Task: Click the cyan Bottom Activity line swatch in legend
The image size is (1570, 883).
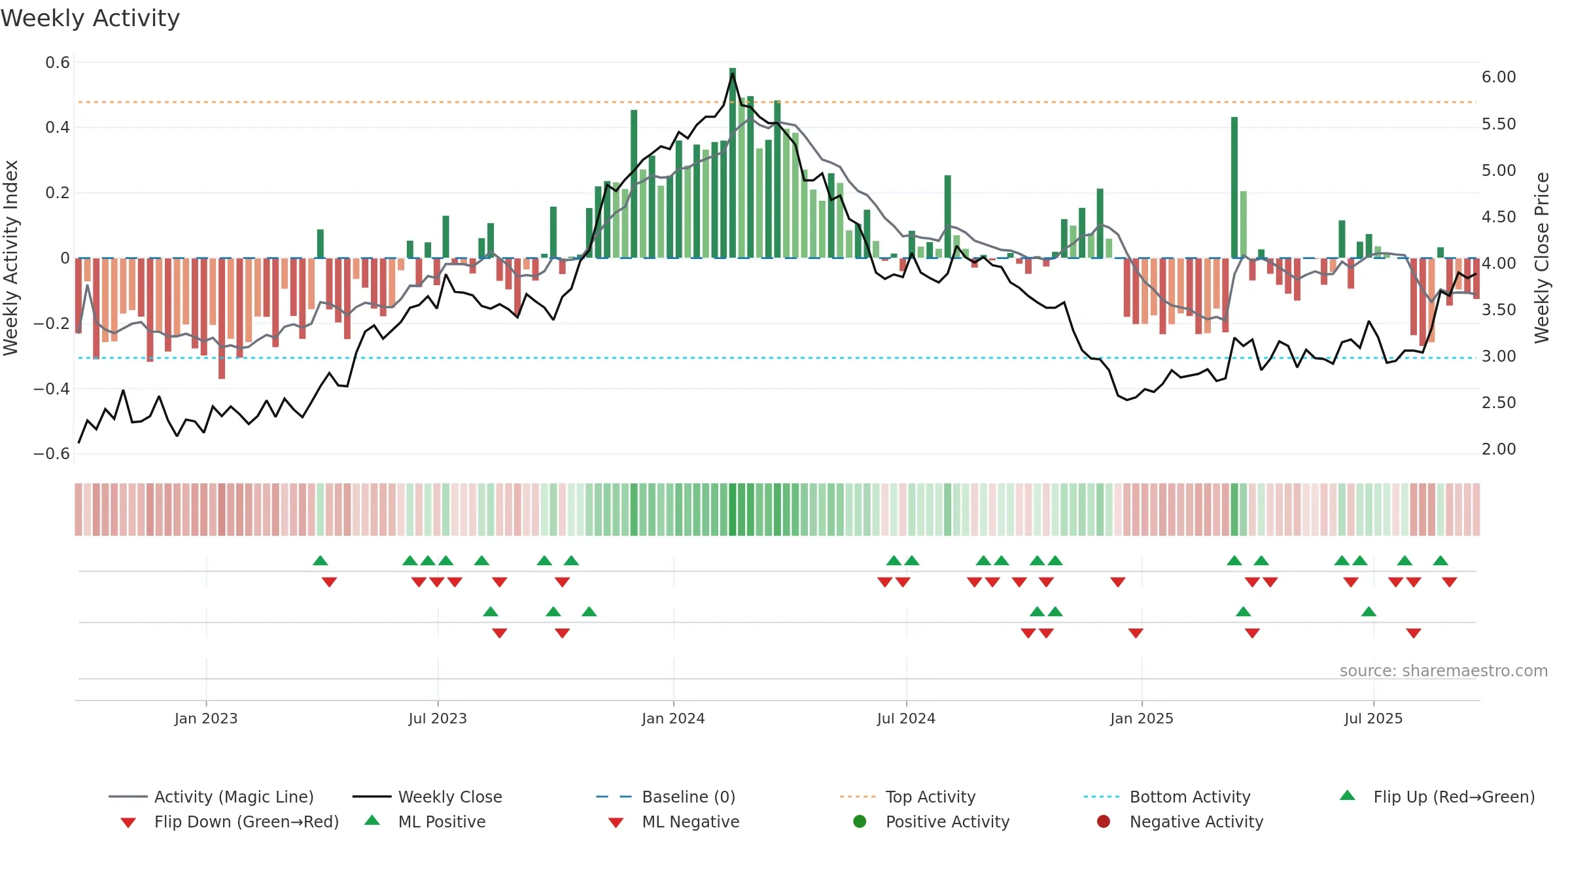Action: pos(1102,797)
